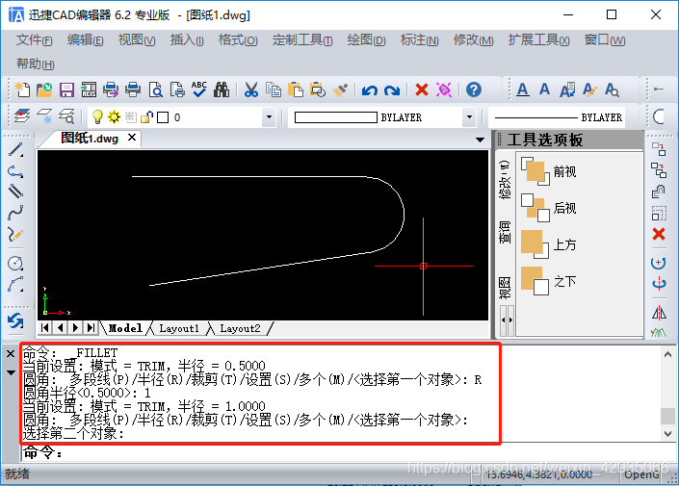
Task: Click the red X erase icon in right toolbar
Action: pyautogui.click(x=659, y=234)
